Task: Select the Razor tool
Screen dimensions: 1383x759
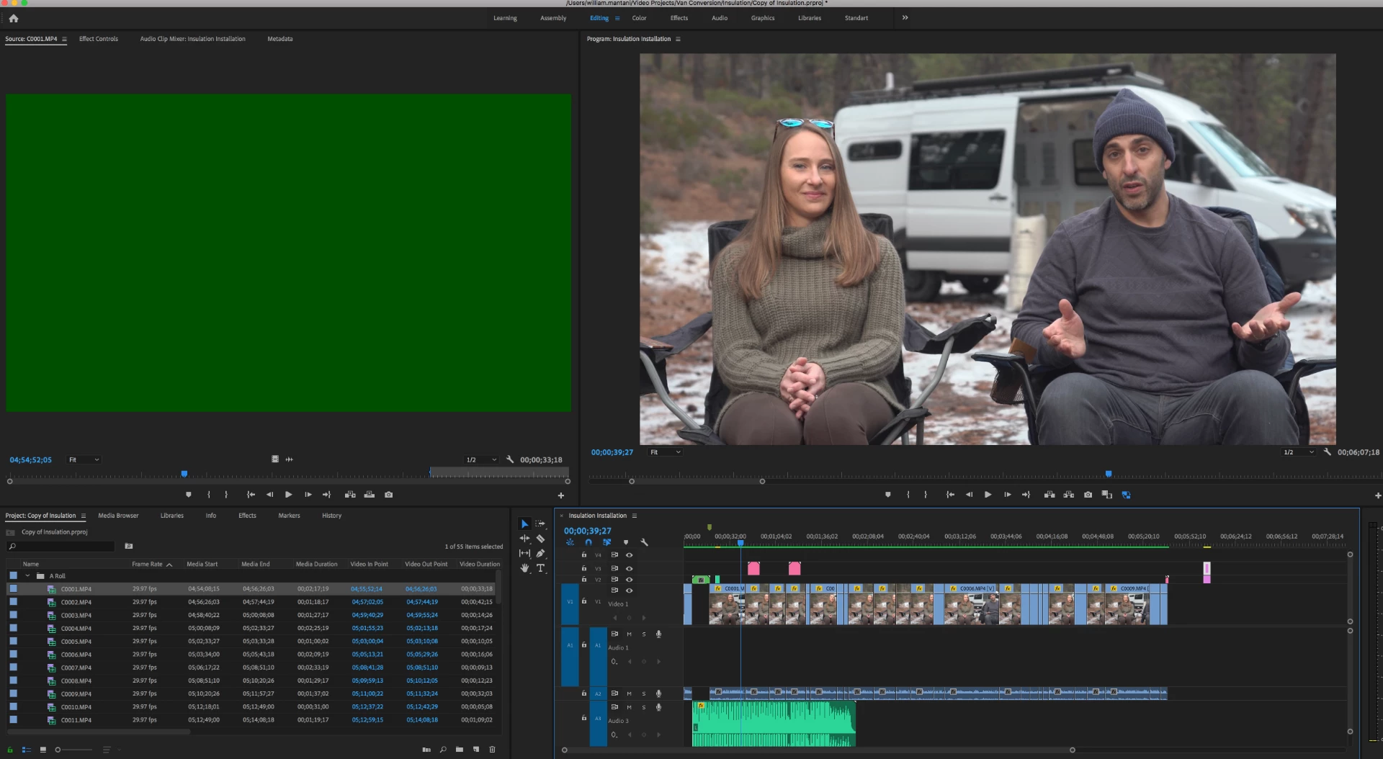Action: [540, 539]
